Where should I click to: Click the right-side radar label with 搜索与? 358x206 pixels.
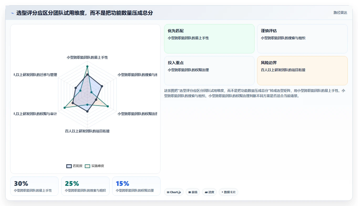[137, 75]
